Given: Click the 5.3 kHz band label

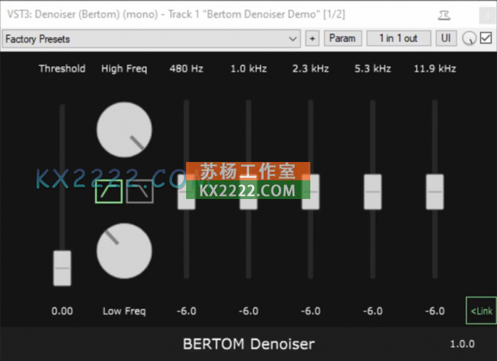Looking at the screenshot, I should pyautogui.click(x=373, y=69).
